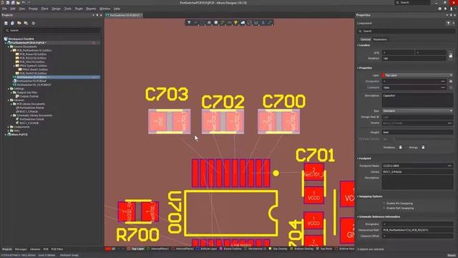The height and width of the screenshot is (258, 458).
Task: Click the place line icon at active bar end
Action: tap(270, 22)
